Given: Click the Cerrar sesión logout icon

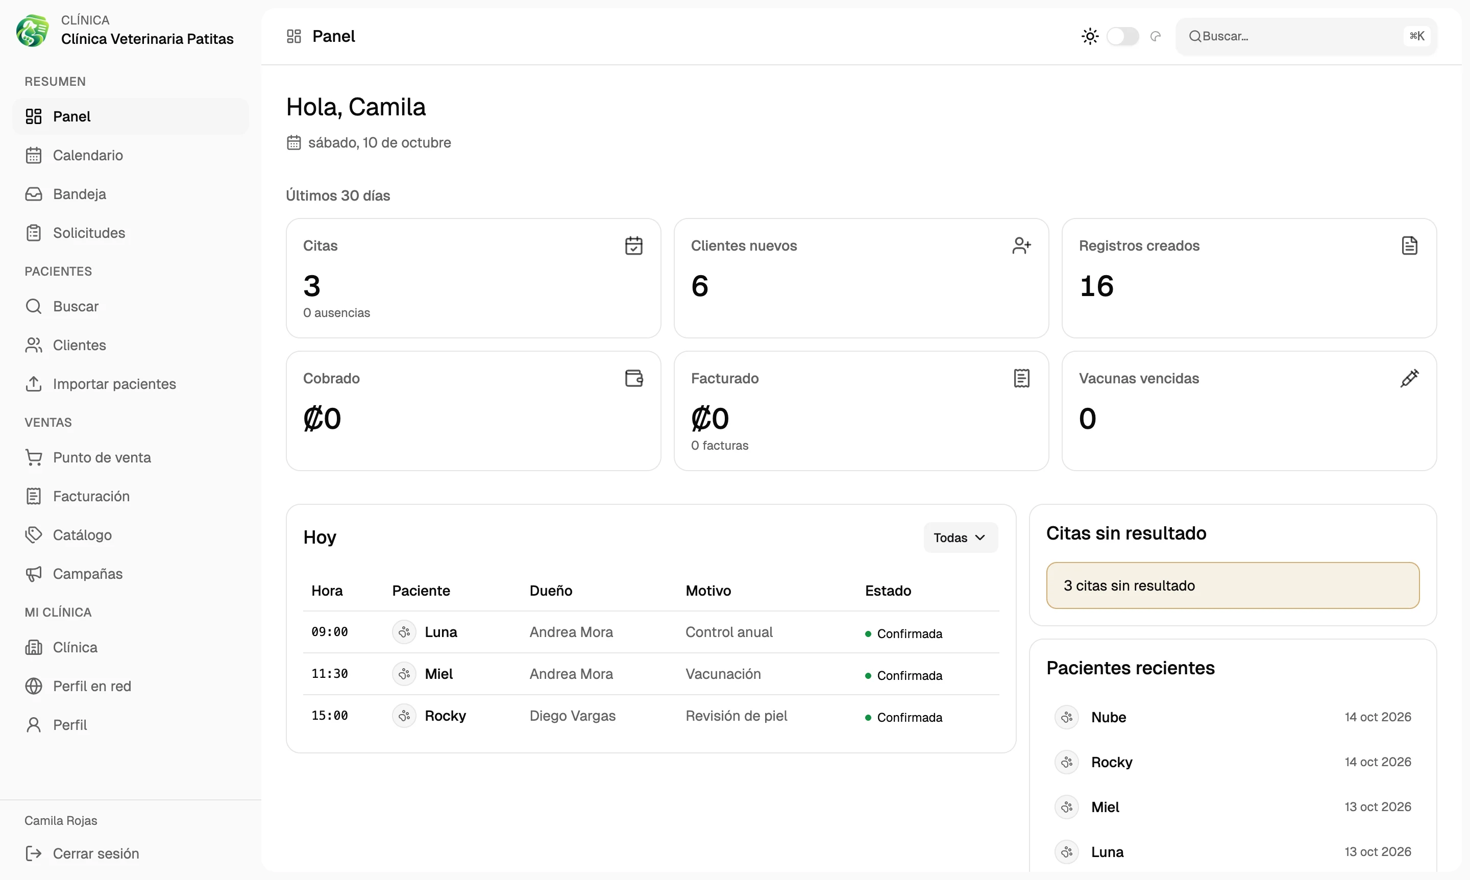Looking at the screenshot, I should click(x=34, y=853).
